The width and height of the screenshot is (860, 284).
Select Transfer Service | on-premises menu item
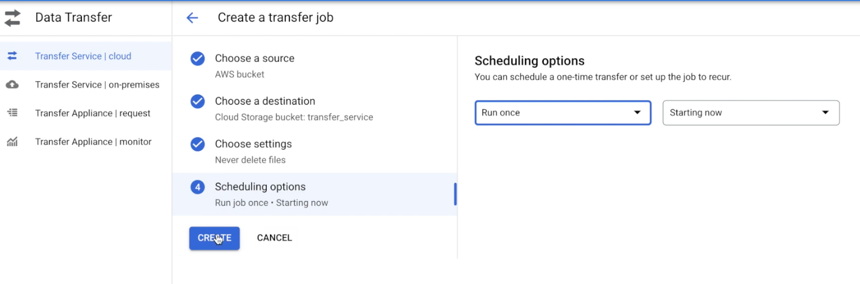86,85
